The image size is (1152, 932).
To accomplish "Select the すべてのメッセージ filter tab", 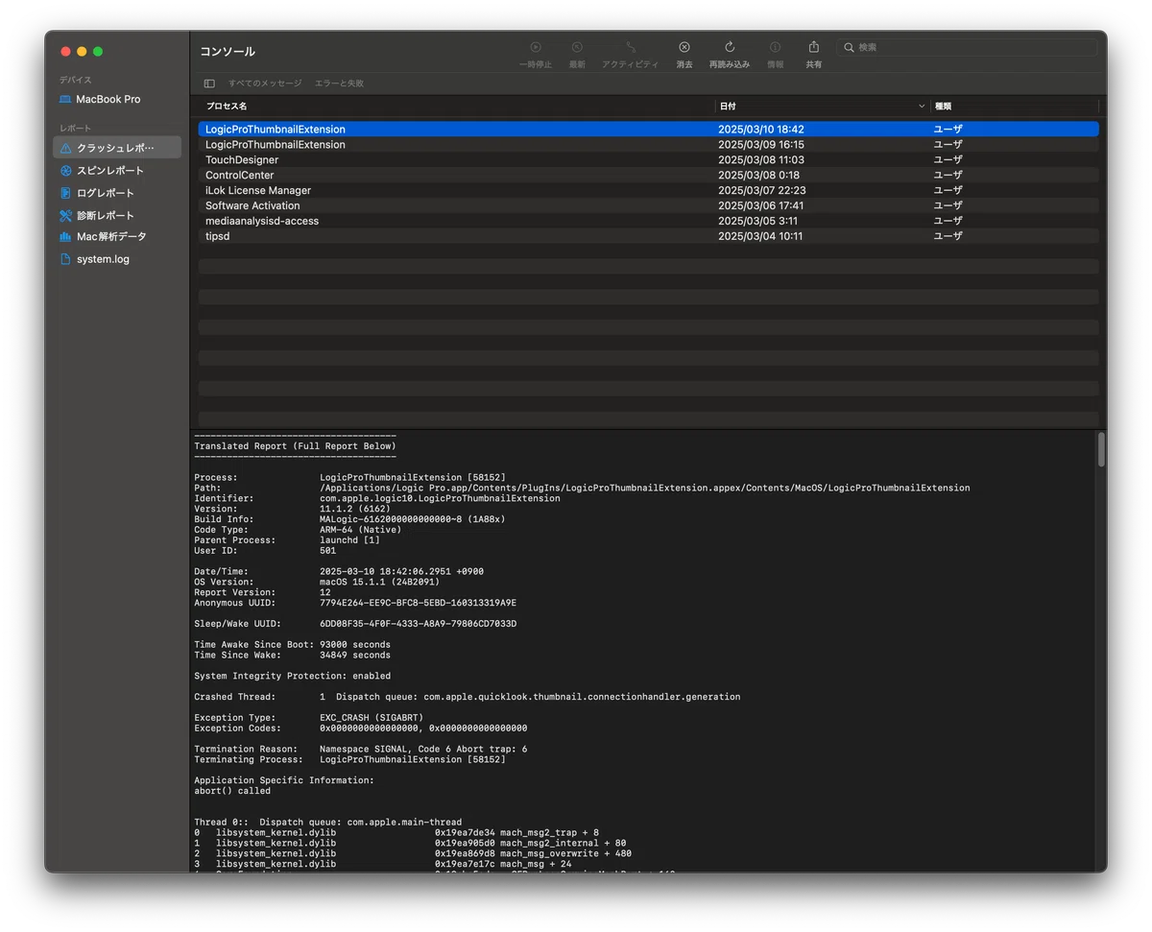I will 265,84.
